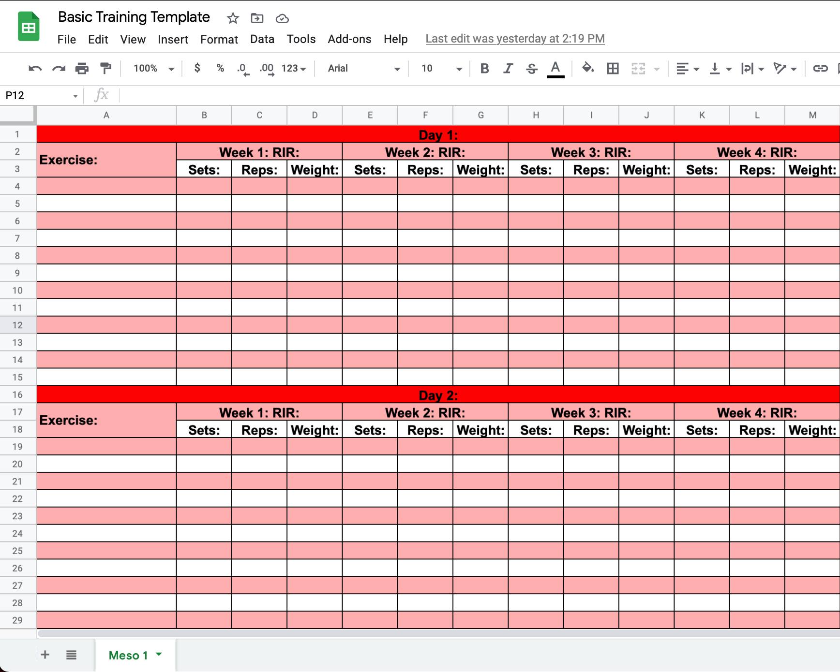The width and height of the screenshot is (840, 672).
Task: Click Select all corner box of grid
Action: (18, 115)
